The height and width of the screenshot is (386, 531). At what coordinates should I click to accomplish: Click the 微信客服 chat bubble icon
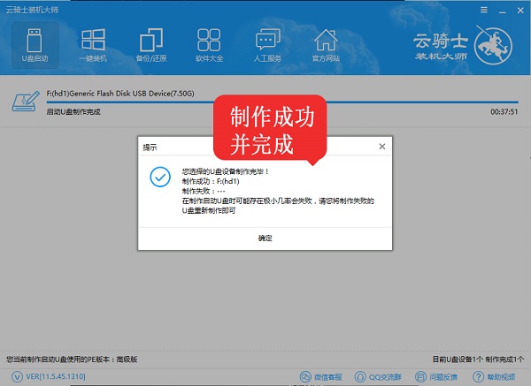[x=305, y=376]
